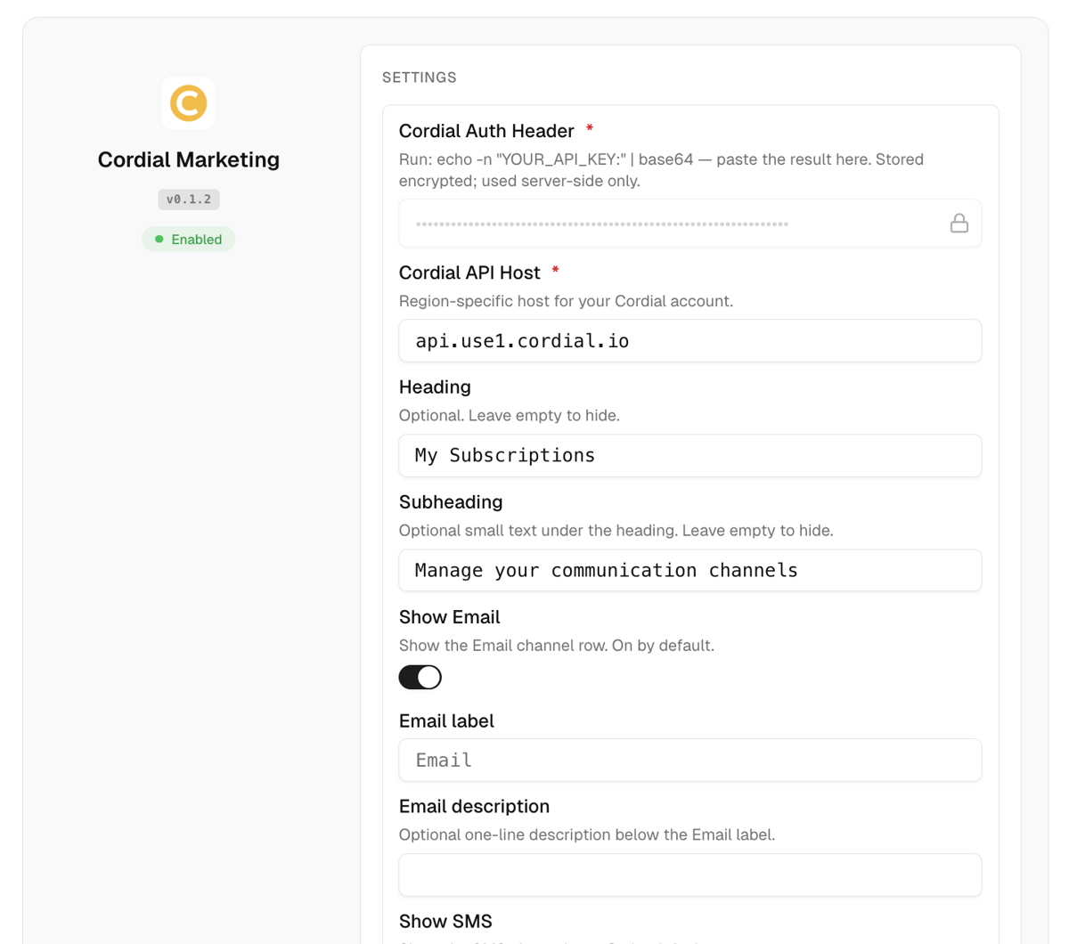
Task: Click the Cordial Auth Header label
Action: tap(486, 131)
